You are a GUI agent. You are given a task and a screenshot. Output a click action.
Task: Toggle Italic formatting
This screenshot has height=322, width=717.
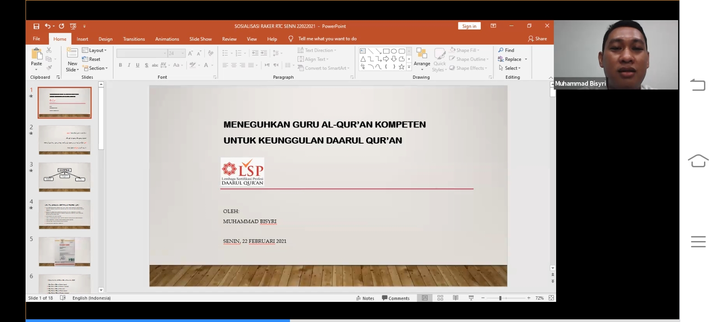click(129, 65)
